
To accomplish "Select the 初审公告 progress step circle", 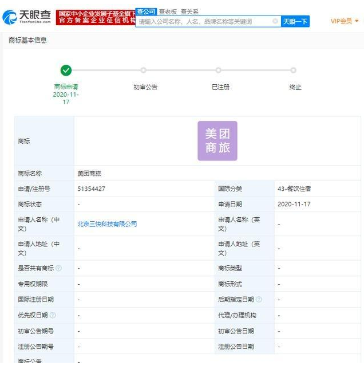I will click(144, 70).
